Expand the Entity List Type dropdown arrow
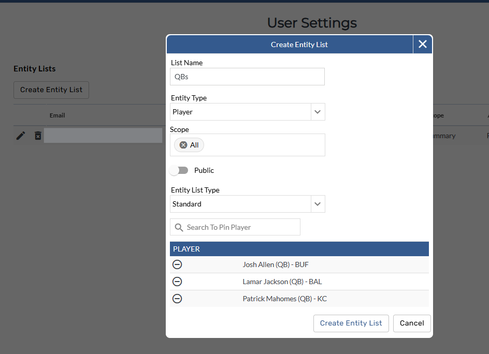The width and height of the screenshot is (489, 354). tap(318, 204)
